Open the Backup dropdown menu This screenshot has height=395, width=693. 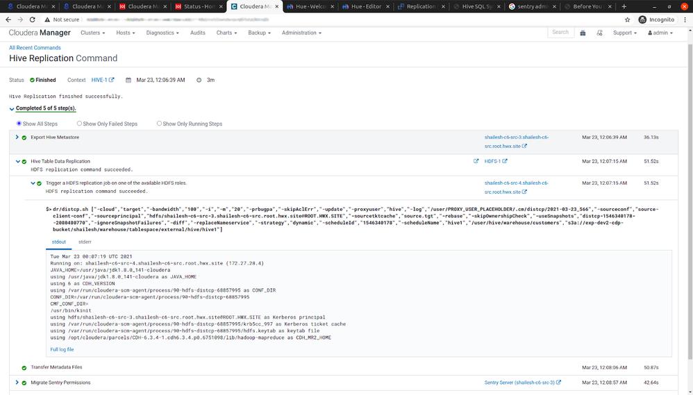(260, 33)
